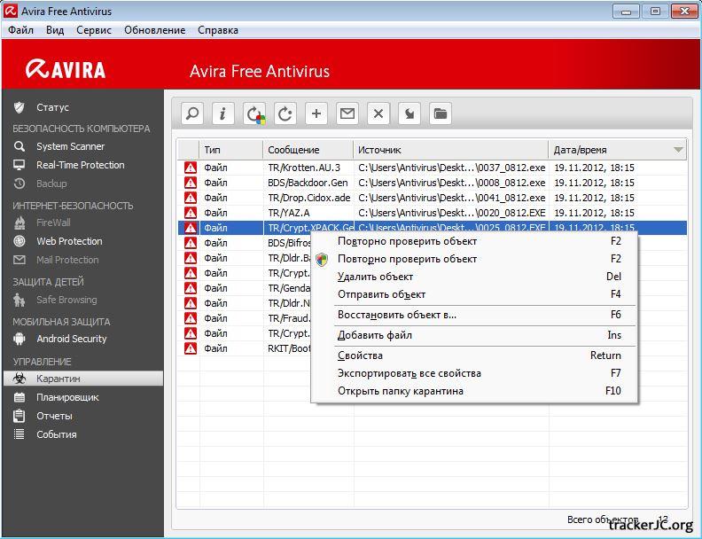This screenshot has width=702, height=539.
Task: Open System Scanner in the sidebar
Action: (70, 146)
